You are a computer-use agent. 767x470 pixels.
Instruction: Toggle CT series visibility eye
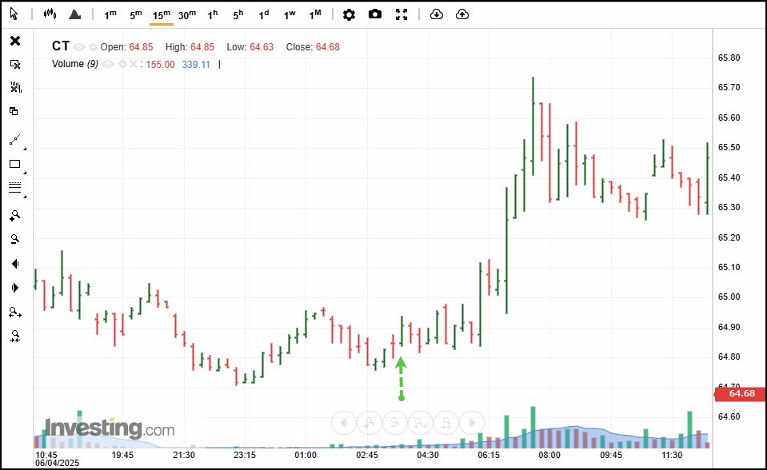coord(78,47)
